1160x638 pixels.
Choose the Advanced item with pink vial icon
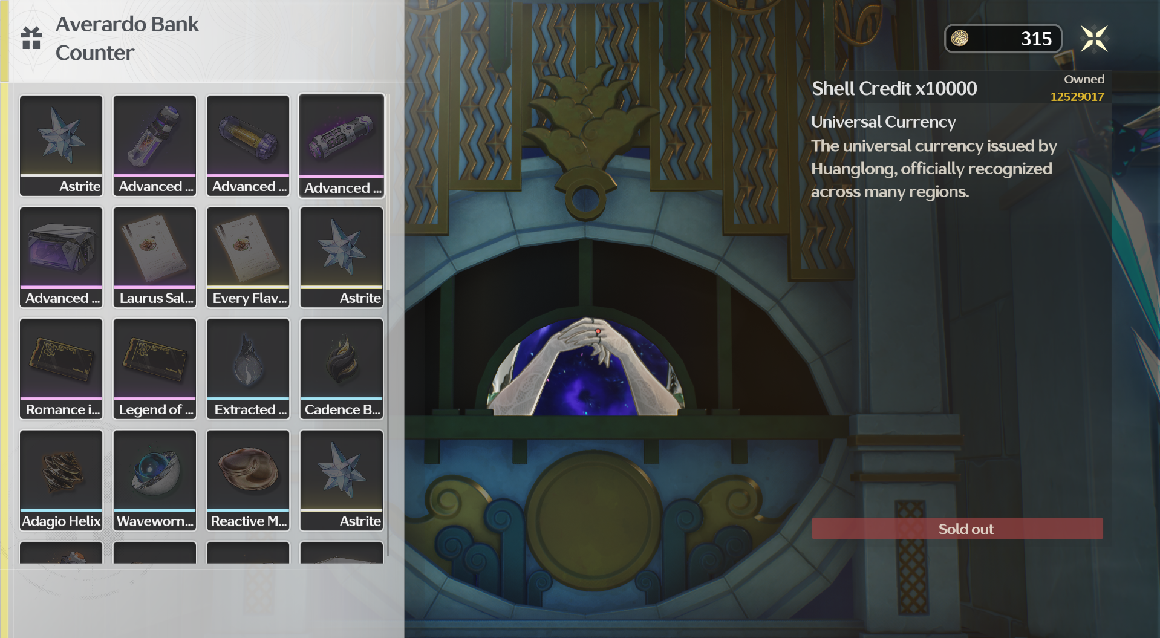(155, 145)
